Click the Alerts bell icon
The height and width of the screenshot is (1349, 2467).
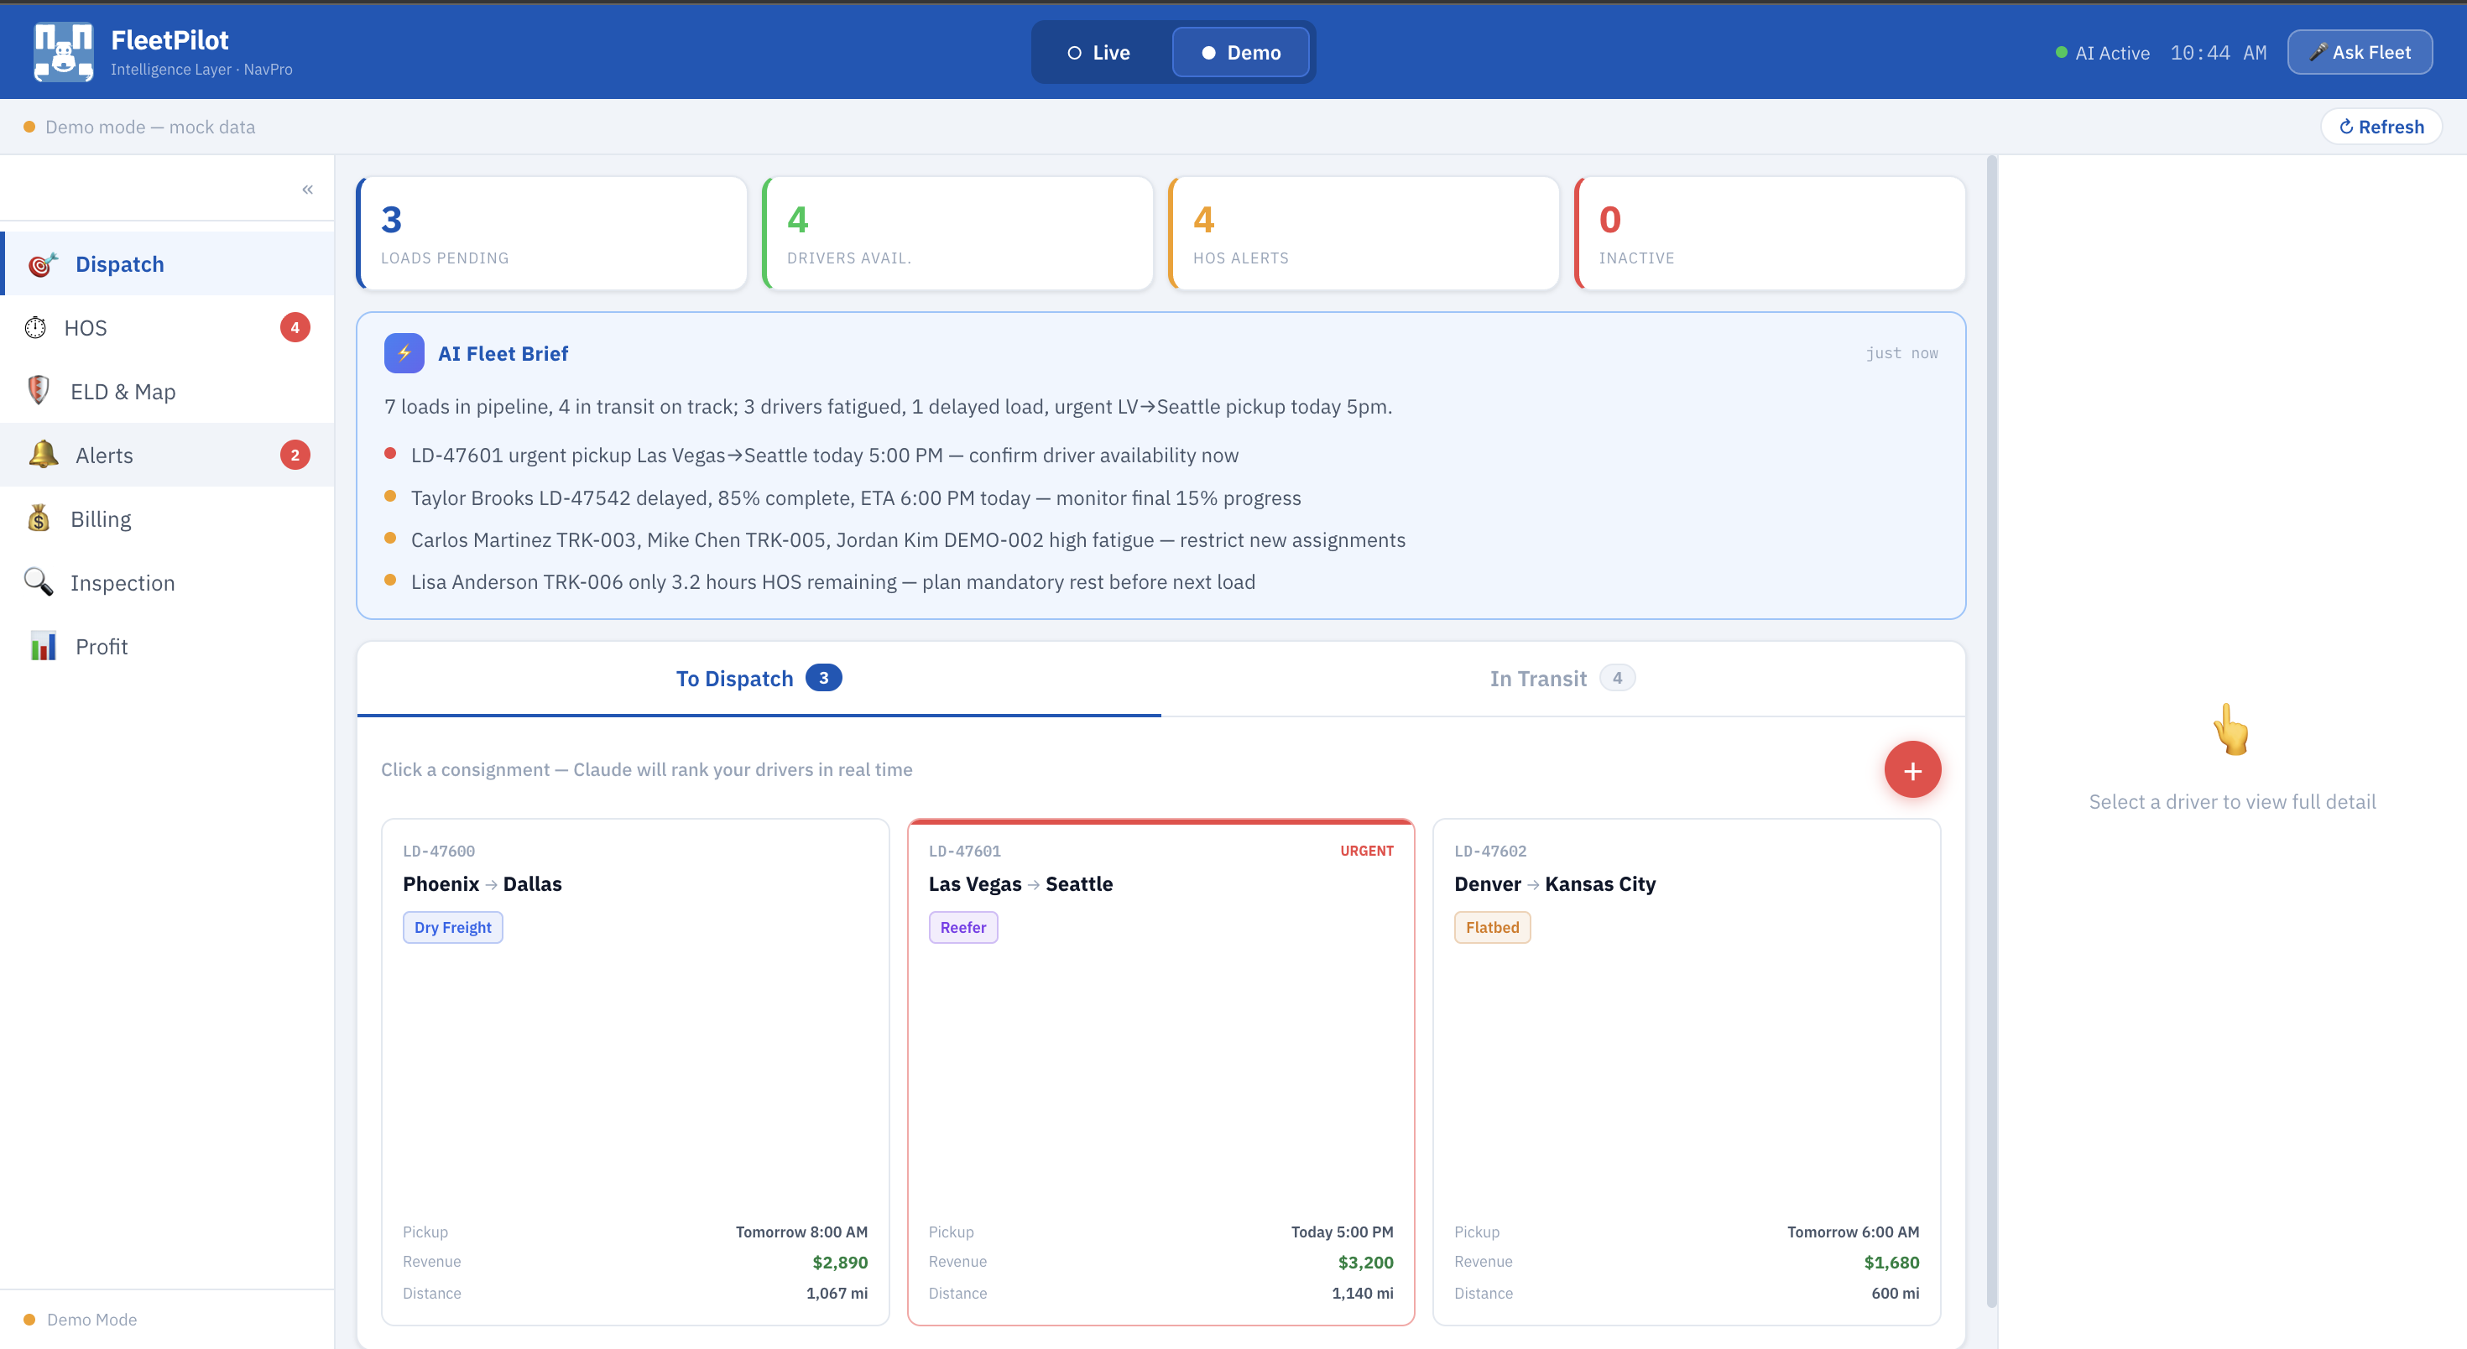pyautogui.click(x=43, y=455)
